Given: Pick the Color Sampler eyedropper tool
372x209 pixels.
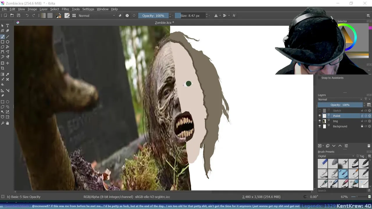Looking at the screenshot, I should pos(8,74).
